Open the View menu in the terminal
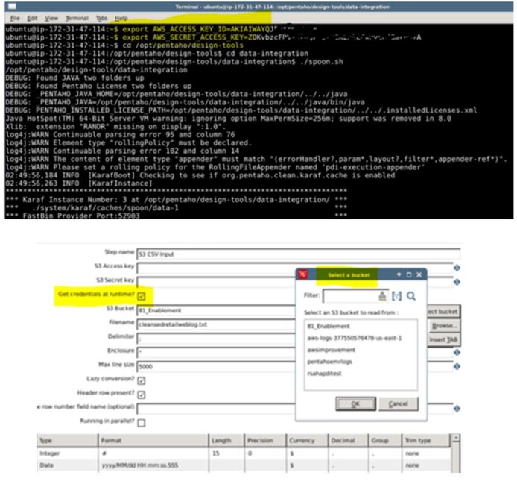517x487 pixels. [51, 18]
